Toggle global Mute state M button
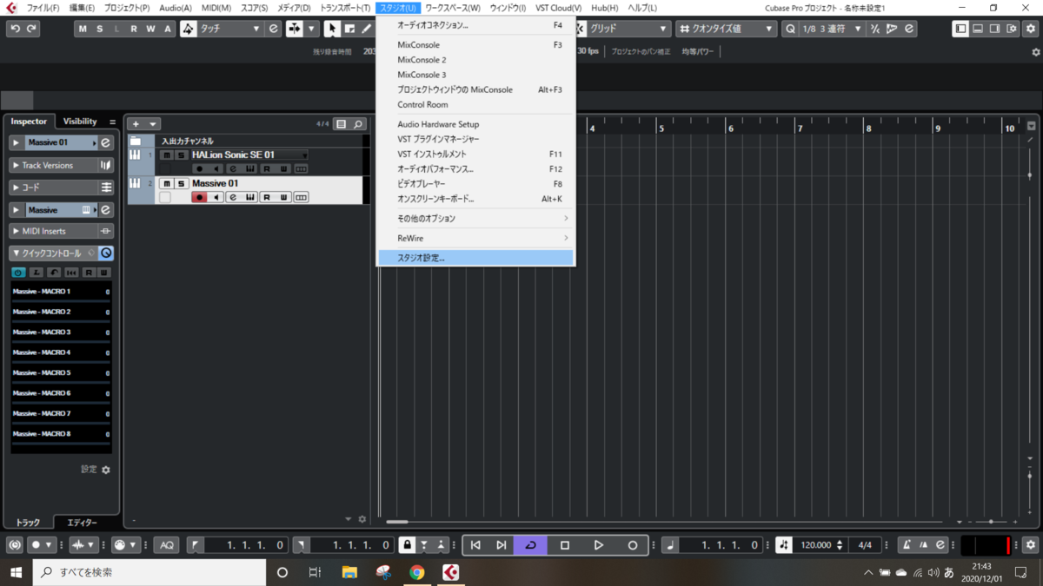 click(x=83, y=29)
